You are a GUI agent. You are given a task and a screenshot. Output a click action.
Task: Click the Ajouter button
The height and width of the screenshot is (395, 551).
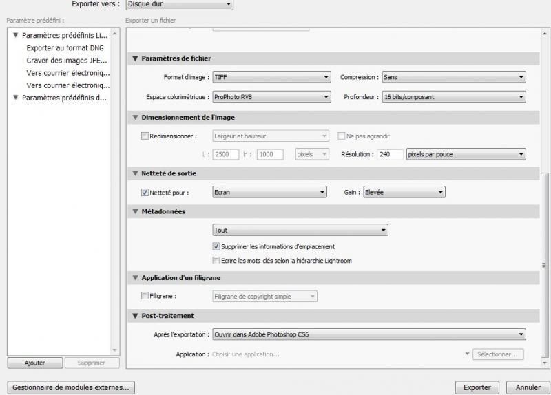coord(35,363)
